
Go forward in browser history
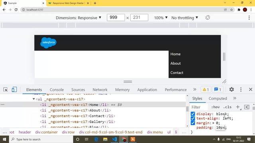click(10, 10)
